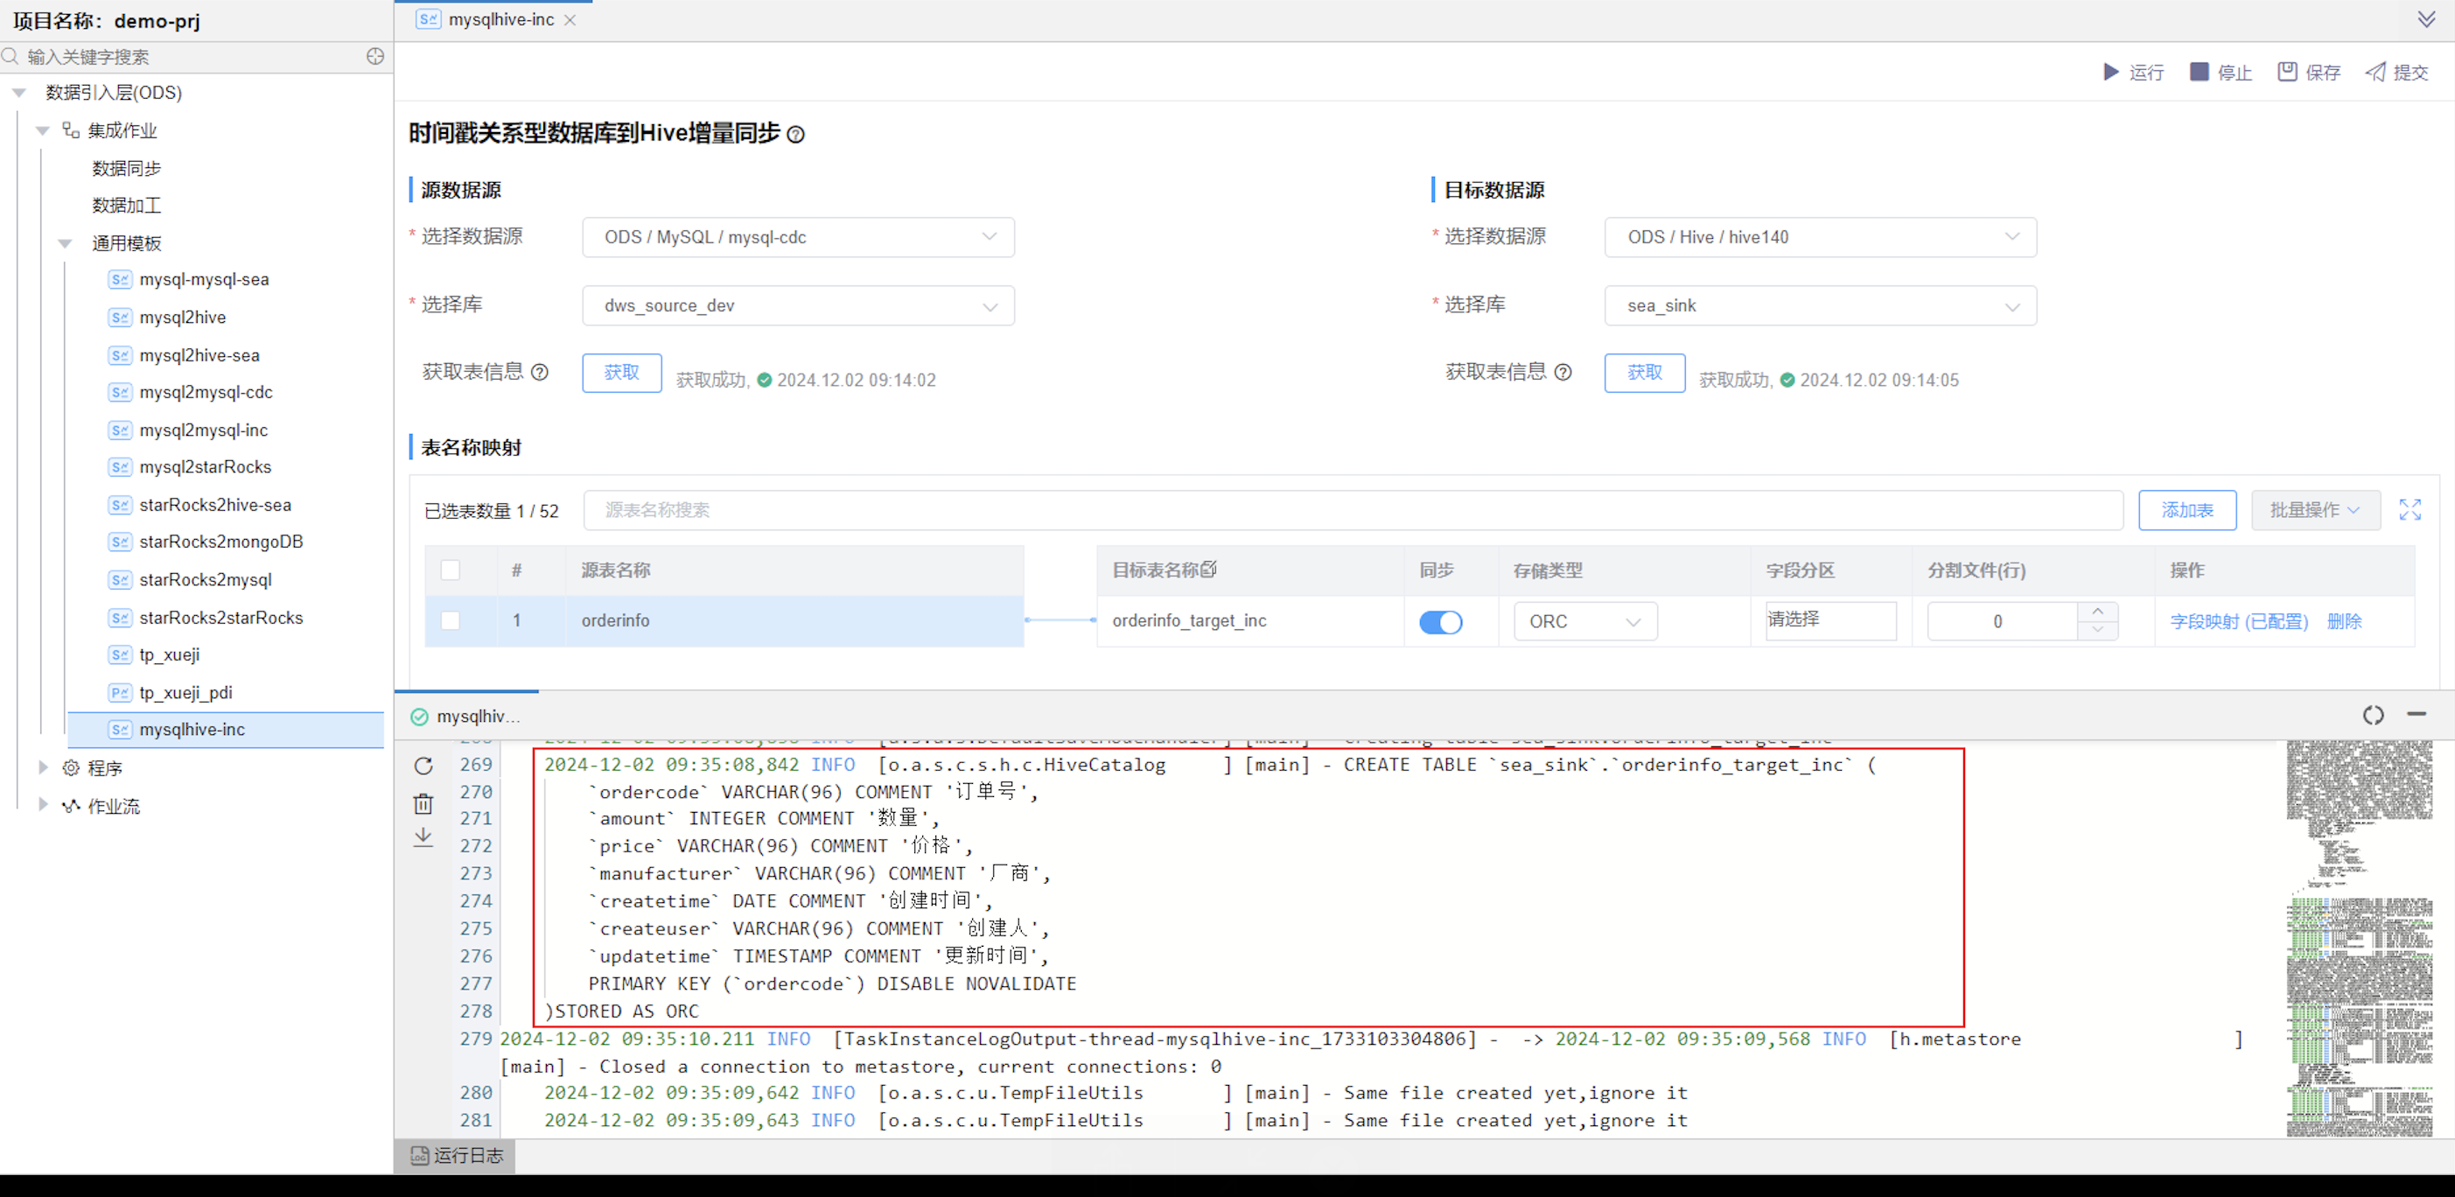Screen dimensions: 2455x1197
Task: Check the select-all header checkbox
Action: [x=451, y=570]
